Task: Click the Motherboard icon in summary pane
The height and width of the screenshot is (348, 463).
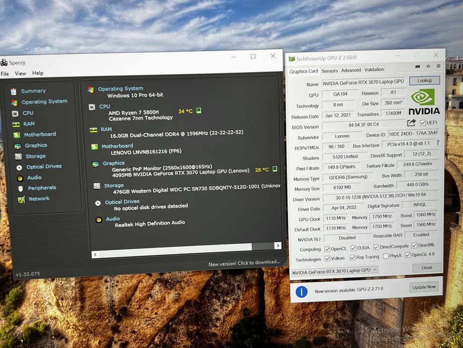Action: click(x=94, y=147)
